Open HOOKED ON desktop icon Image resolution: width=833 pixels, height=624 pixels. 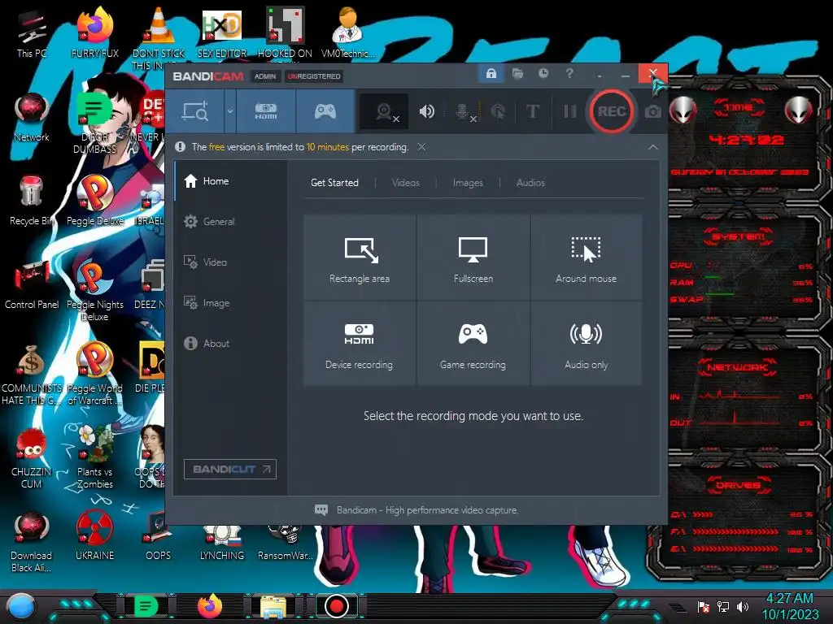point(285,32)
